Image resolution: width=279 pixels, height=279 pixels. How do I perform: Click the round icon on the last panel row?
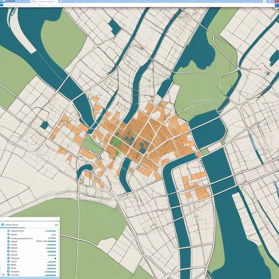coord(8,275)
